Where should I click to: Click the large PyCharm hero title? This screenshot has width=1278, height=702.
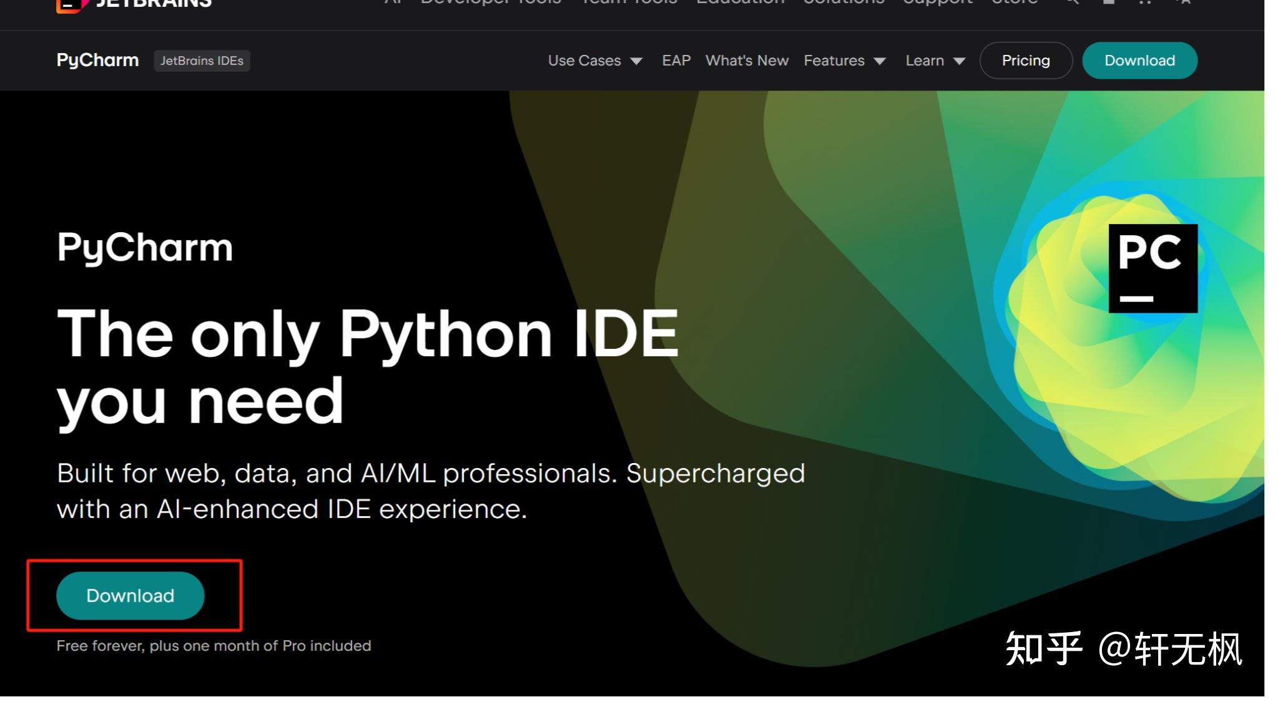click(x=145, y=248)
